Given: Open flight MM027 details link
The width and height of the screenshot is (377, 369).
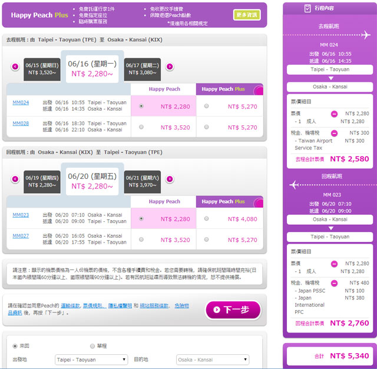Looking at the screenshot, I should 21,236.
